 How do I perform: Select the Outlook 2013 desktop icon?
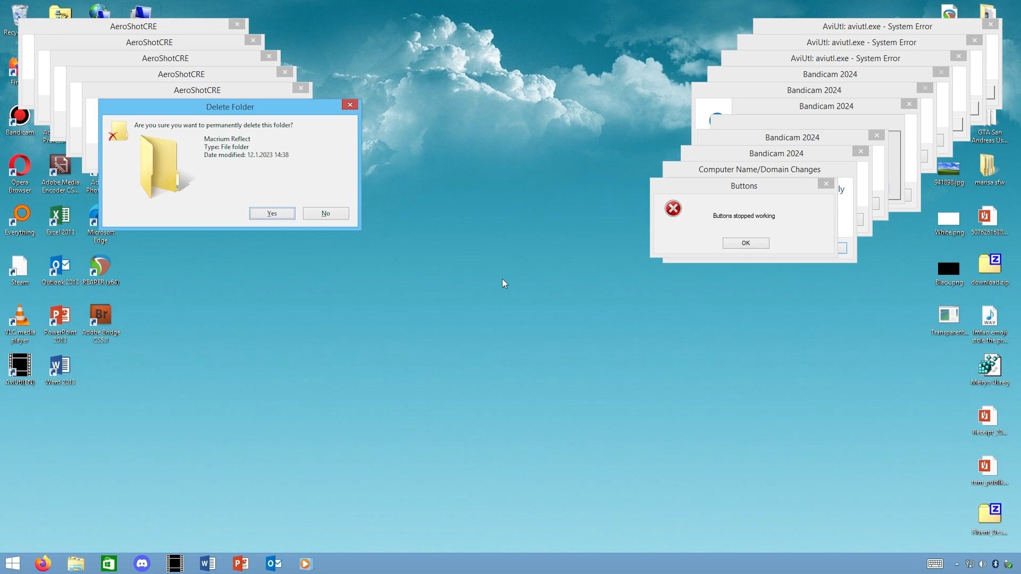(x=60, y=270)
